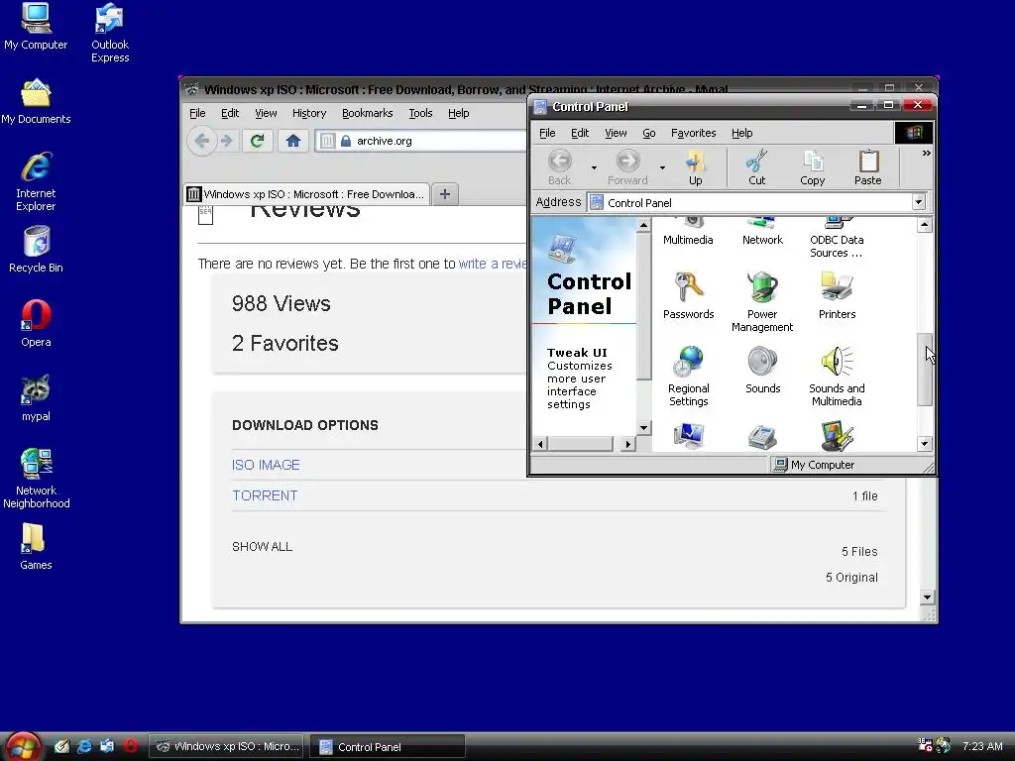1015x761 pixels.
Task: Open the Network applet
Action: pyautogui.click(x=762, y=232)
